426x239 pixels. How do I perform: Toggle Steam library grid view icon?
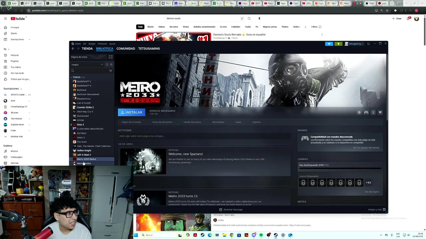click(x=111, y=57)
